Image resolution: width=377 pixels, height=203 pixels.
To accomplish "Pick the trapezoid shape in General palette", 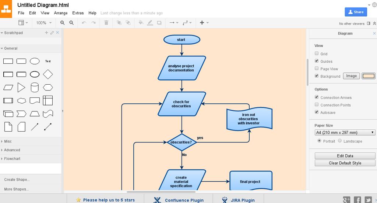I will click(x=35, y=114).
